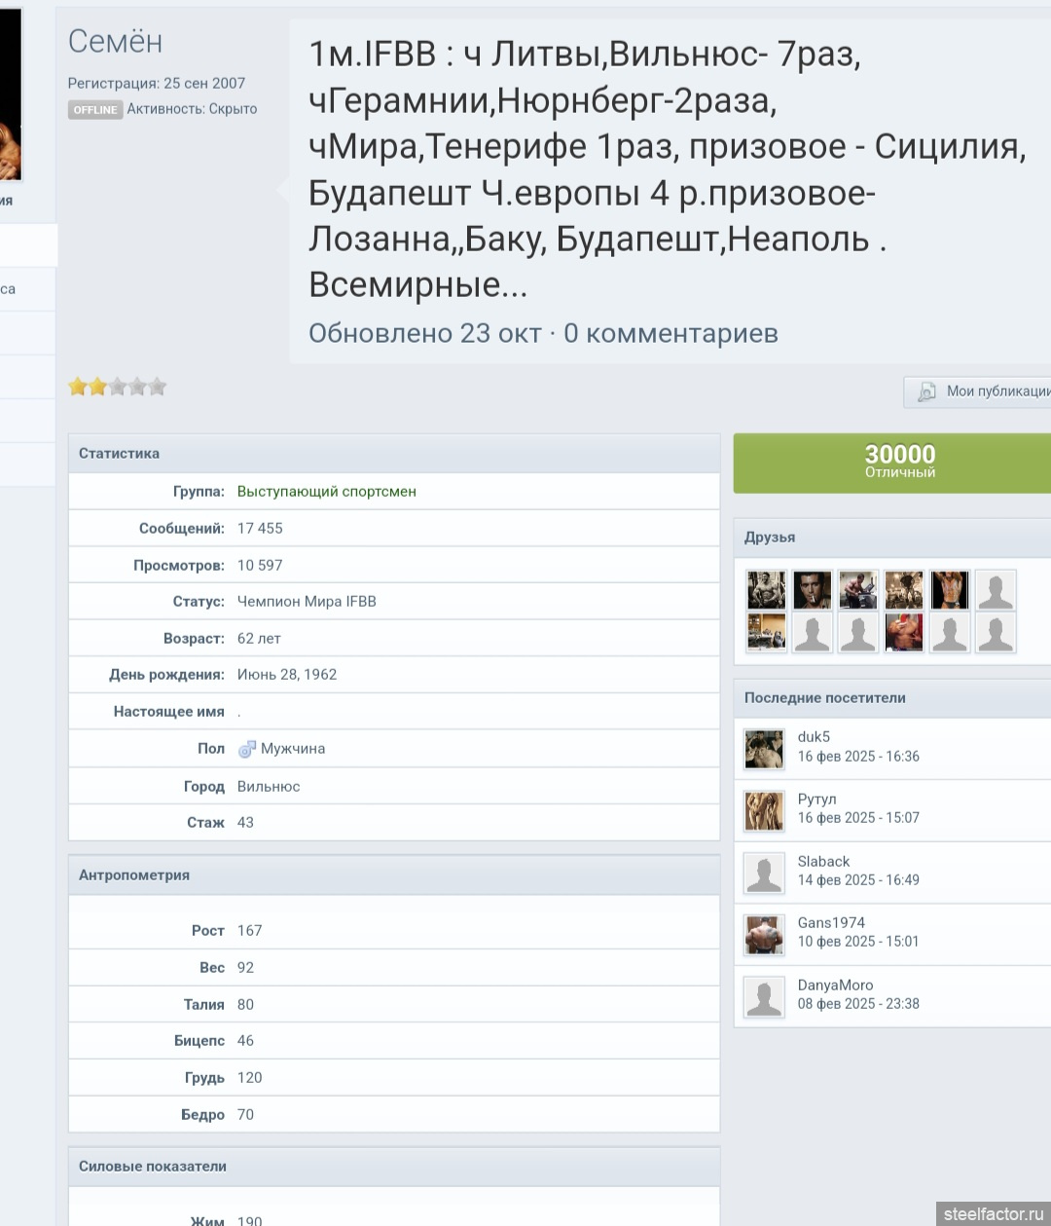Click the status value Чемпион Мира IFBB
Screen dimensions: 1051x1226
[307, 602]
